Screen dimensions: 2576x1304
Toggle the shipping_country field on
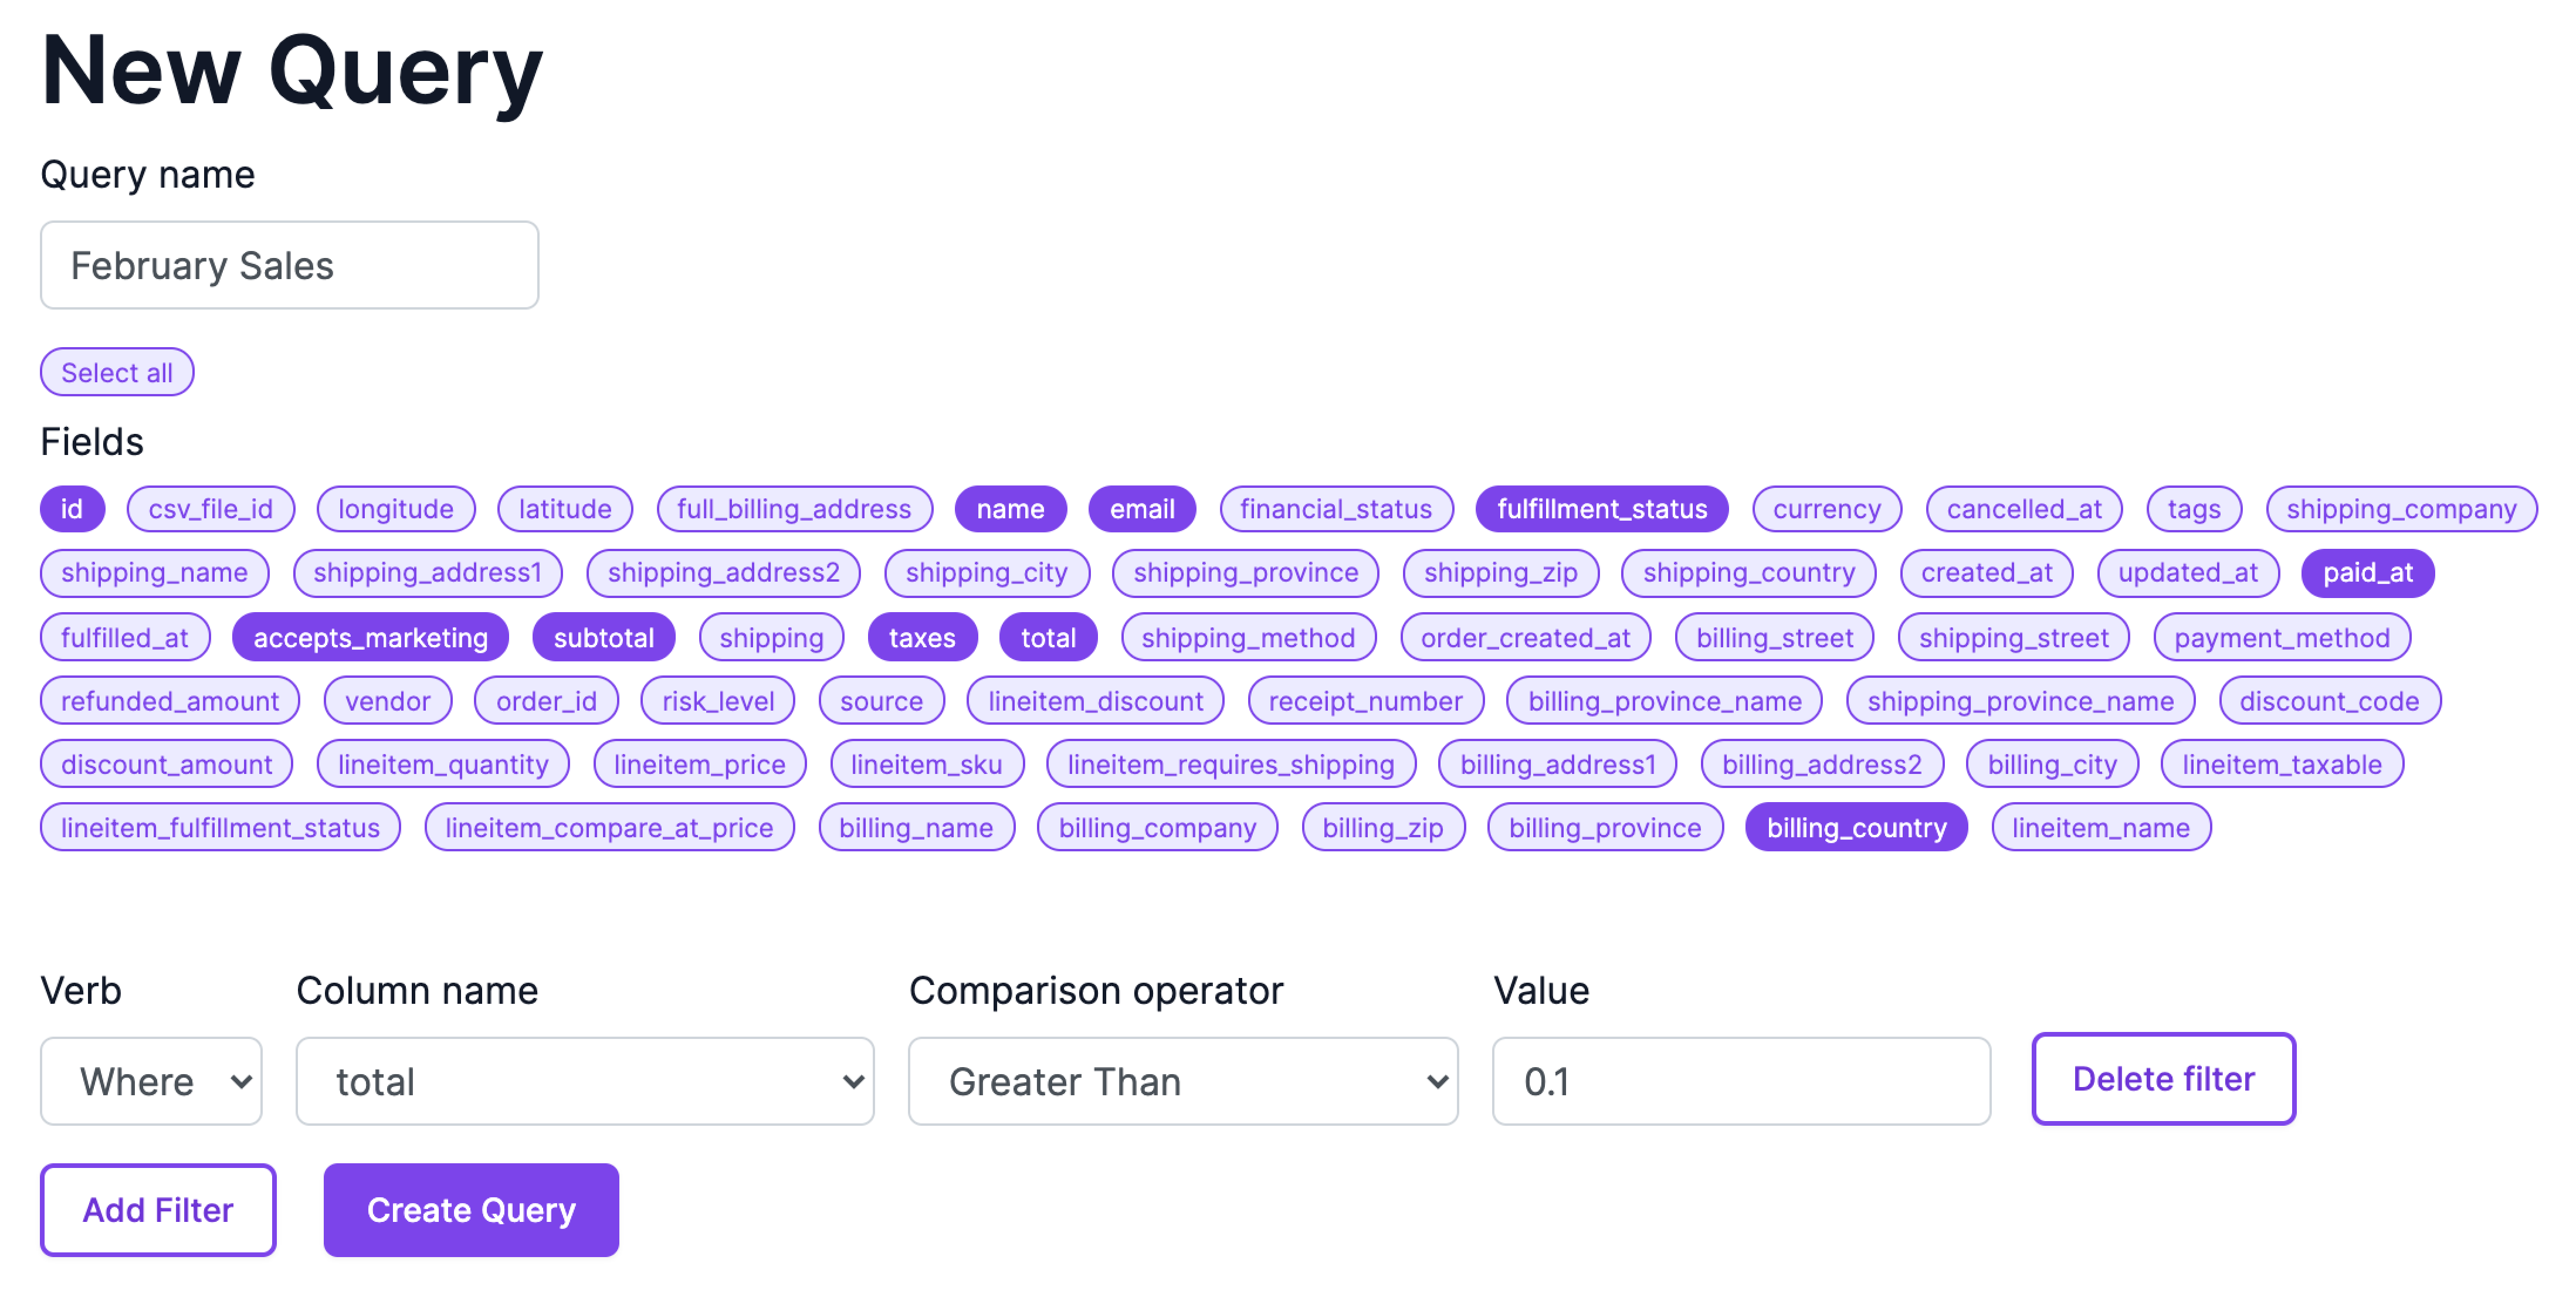pyautogui.click(x=1748, y=573)
